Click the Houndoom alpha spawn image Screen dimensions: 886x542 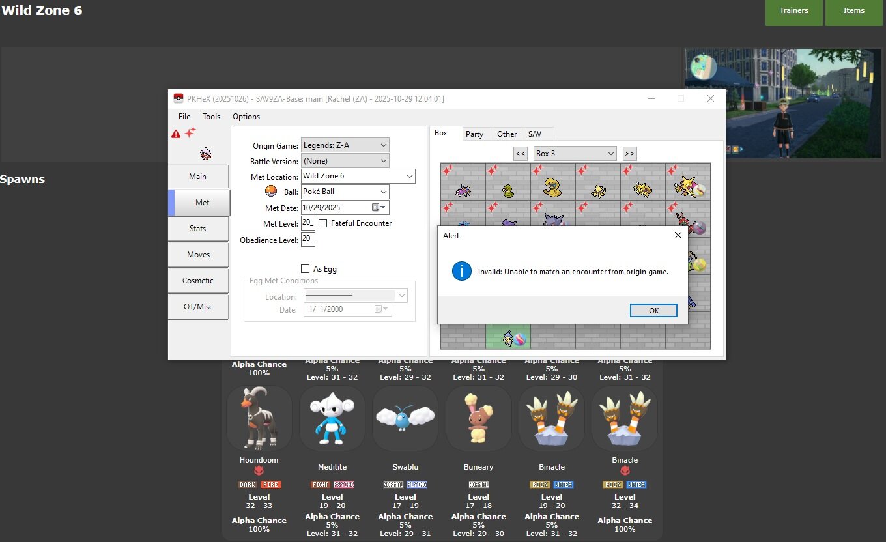point(259,418)
